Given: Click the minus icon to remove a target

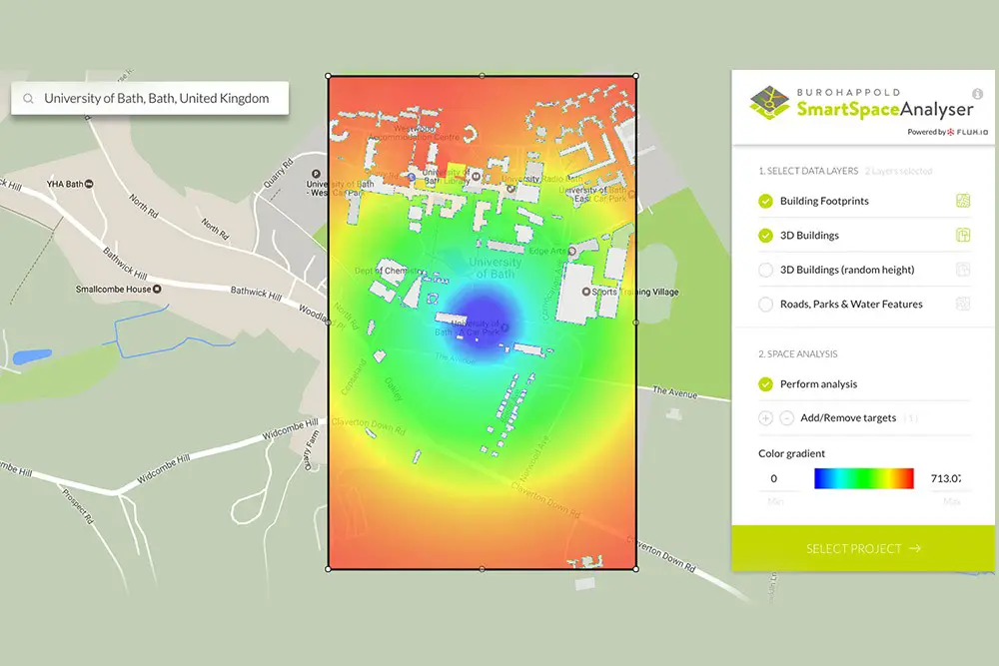Looking at the screenshot, I should pyautogui.click(x=787, y=417).
